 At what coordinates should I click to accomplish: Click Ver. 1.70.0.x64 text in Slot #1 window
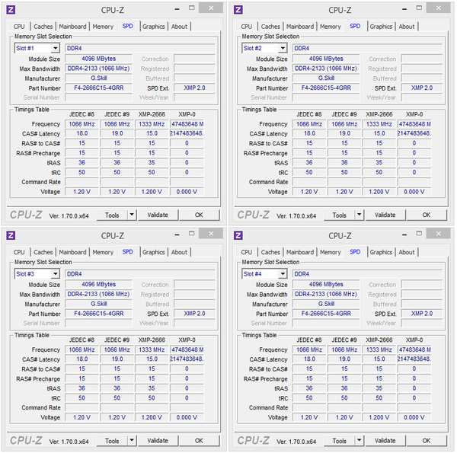coord(69,216)
